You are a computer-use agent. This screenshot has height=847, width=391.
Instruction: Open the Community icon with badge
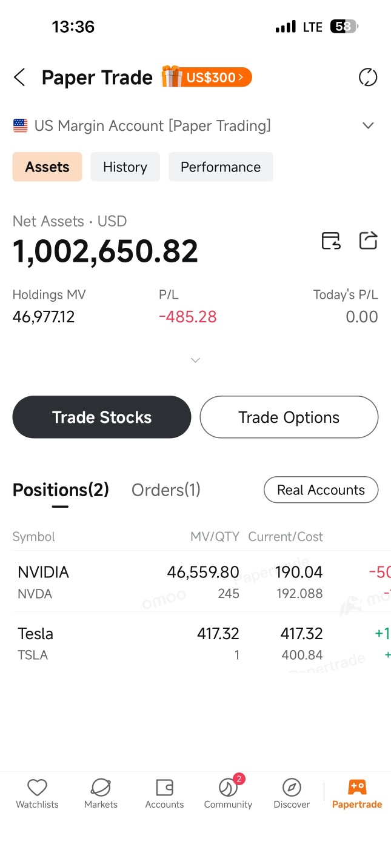coord(228,787)
